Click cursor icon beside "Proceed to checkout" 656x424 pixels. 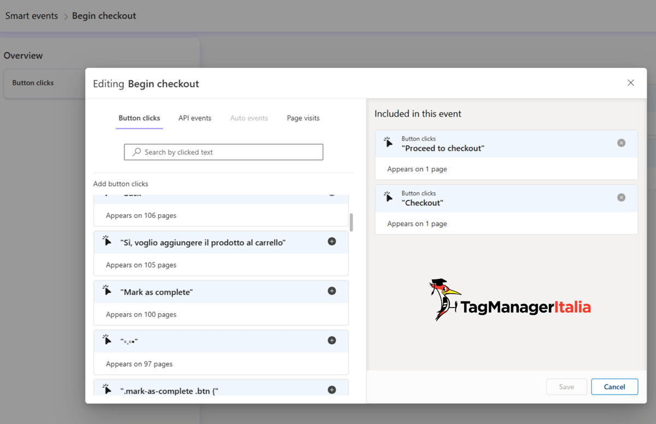389,142
